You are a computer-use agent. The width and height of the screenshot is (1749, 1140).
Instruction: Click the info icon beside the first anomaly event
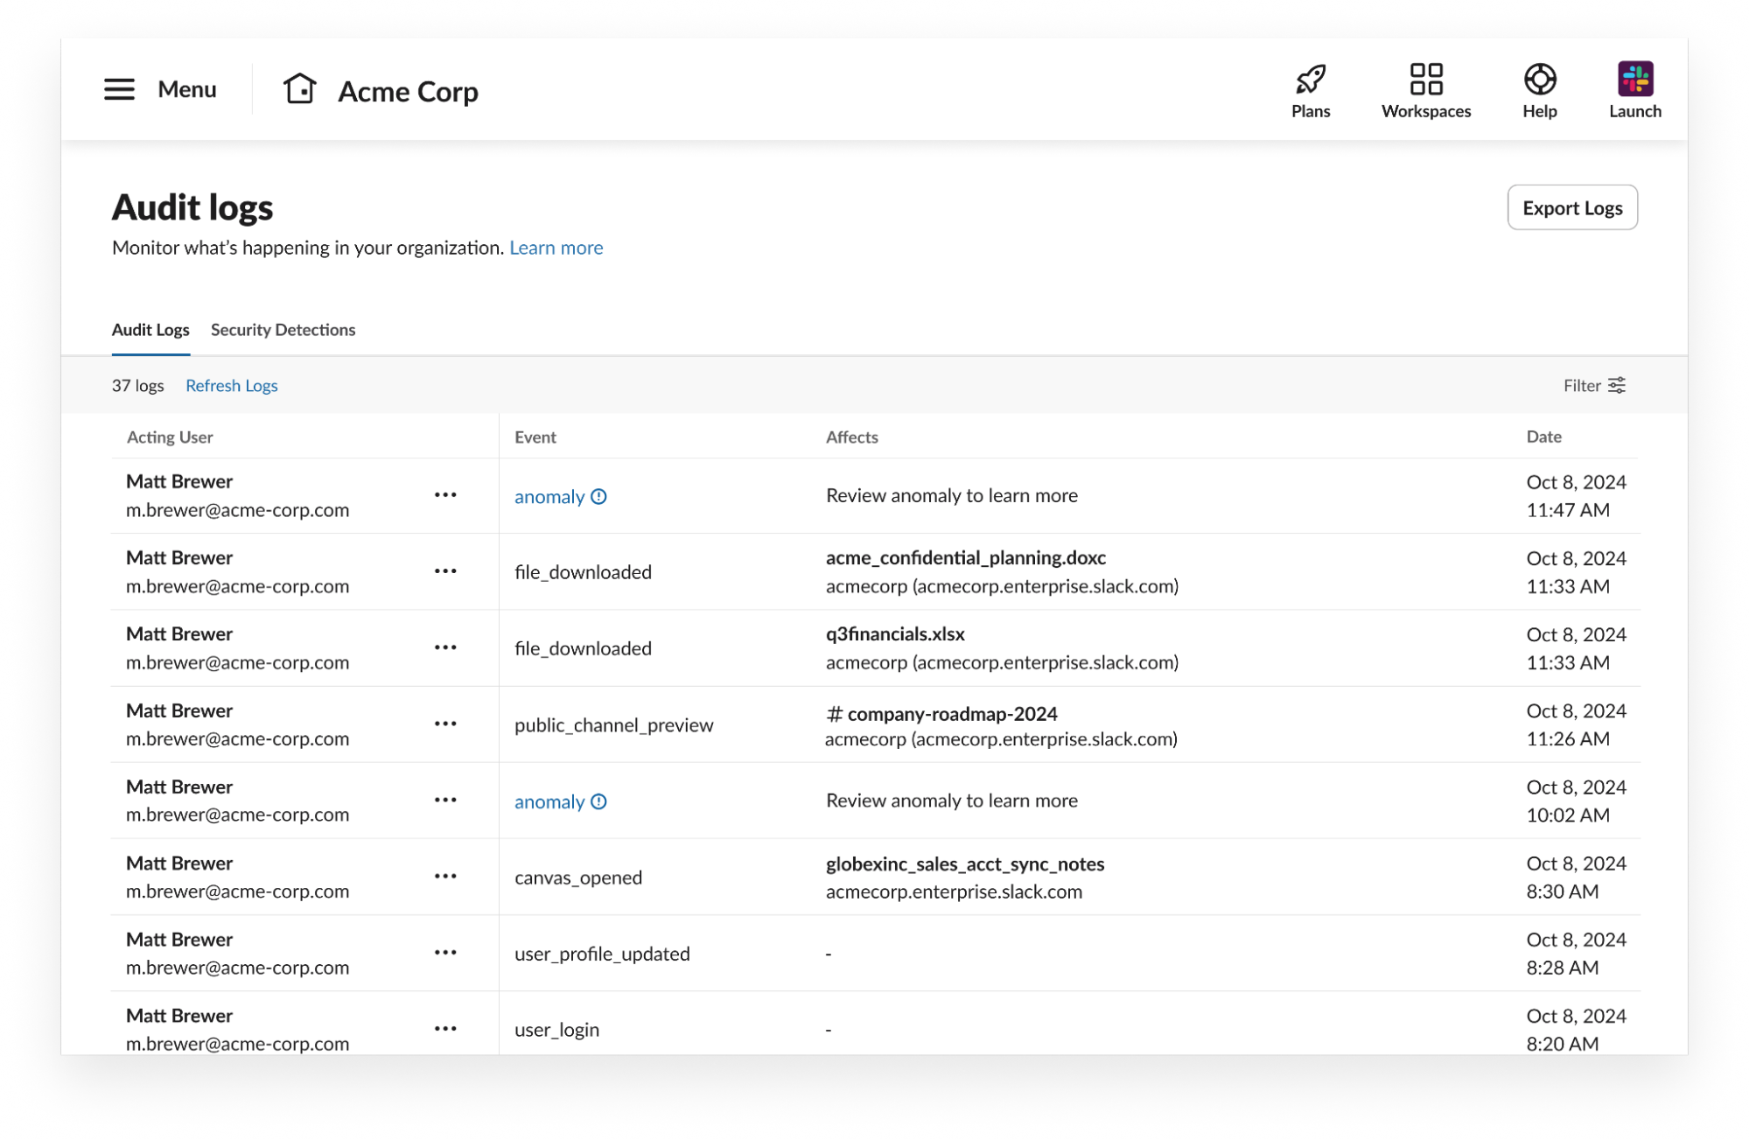coord(598,496)
